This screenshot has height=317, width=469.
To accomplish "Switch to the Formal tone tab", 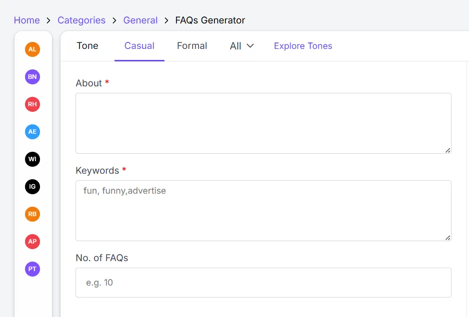I will pos(192,46).
